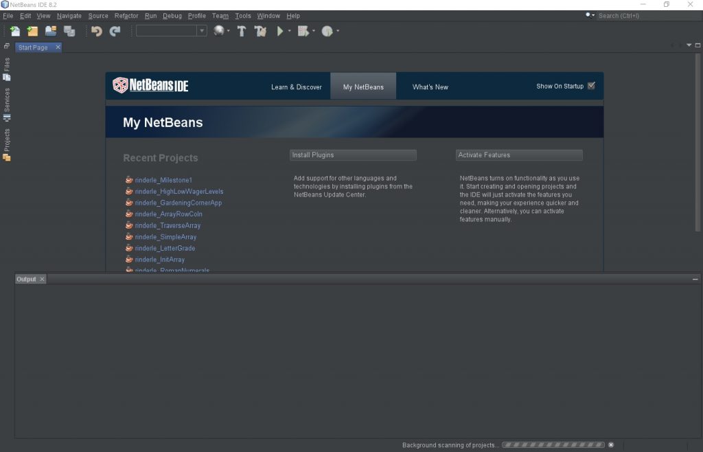Viewport: 703px width, 452px height.
Task: Click the New File toolbar icon
Action: click(15, 31)
